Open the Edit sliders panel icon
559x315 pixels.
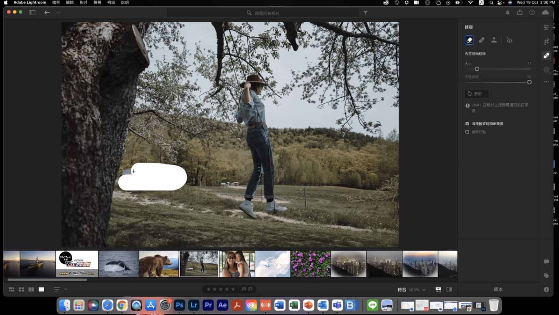tap(546, 27)
